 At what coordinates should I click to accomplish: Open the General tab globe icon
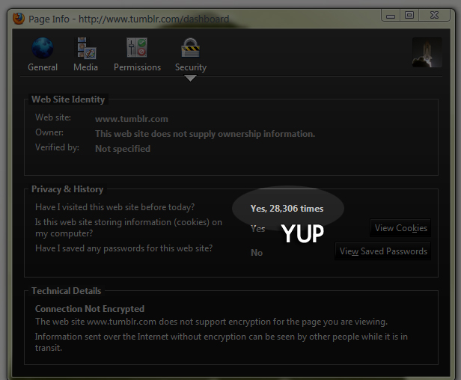point(43,48)
